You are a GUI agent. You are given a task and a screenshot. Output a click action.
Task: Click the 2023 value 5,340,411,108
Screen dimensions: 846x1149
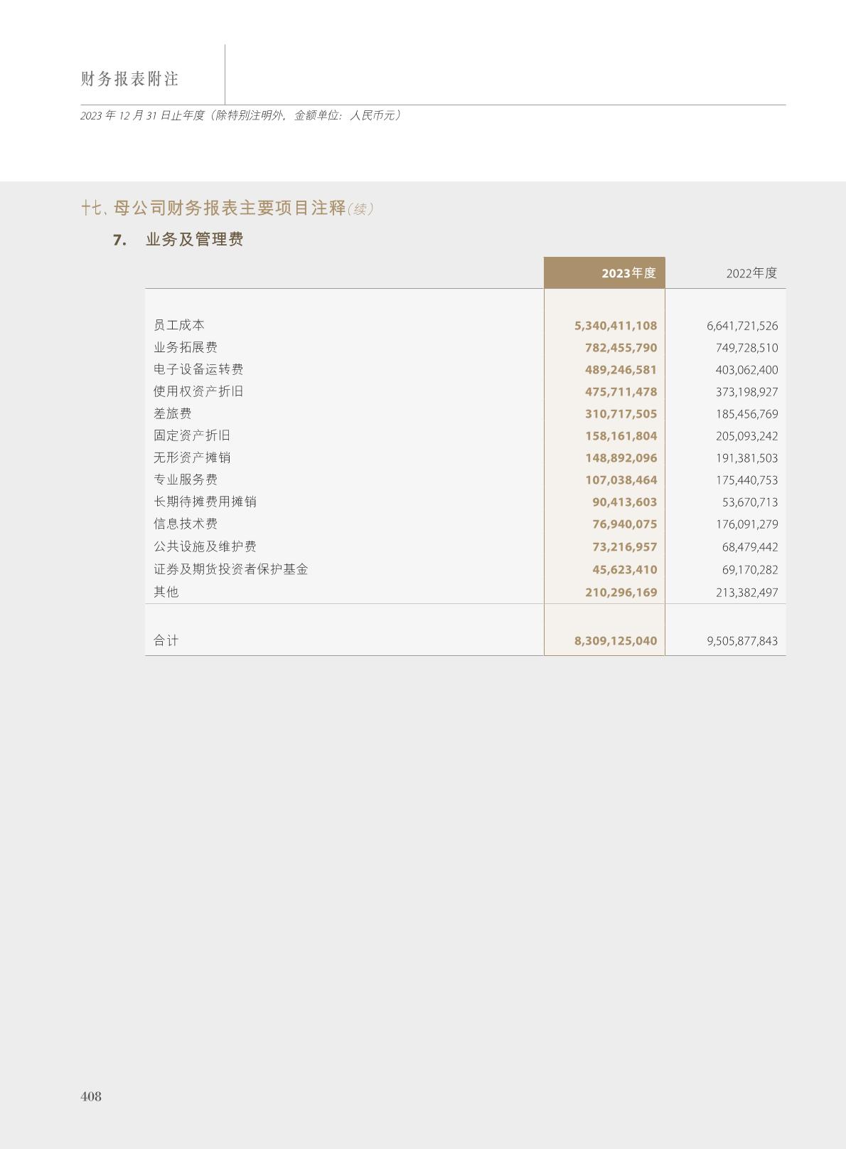[x=615, y=326]
